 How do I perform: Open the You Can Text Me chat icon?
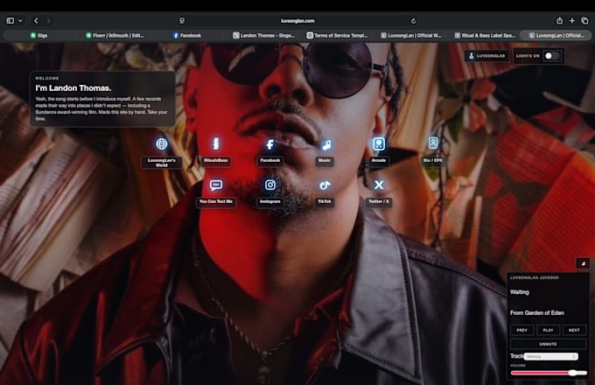pos(216,185)
